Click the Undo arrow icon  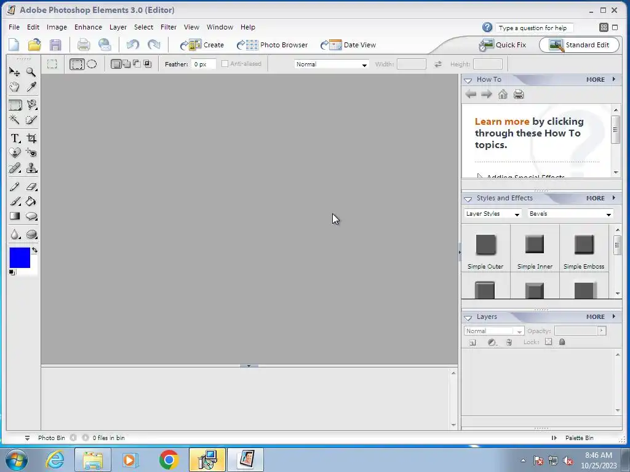(x=133, y=44)
